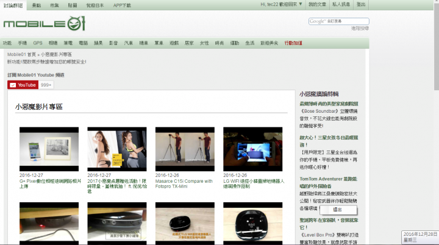Open the 居家 category menu

(x=189, y=43)
